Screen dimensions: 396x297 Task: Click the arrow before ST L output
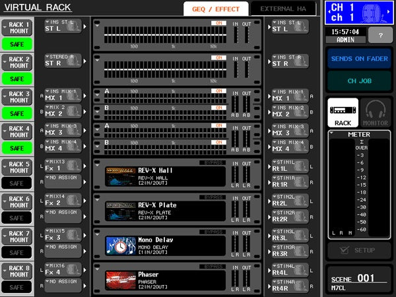(269, 26)
